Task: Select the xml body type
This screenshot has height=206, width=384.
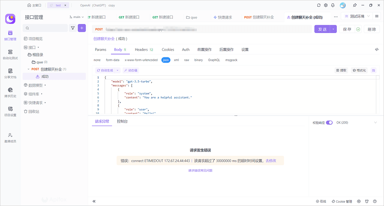Action: [176, 60]
